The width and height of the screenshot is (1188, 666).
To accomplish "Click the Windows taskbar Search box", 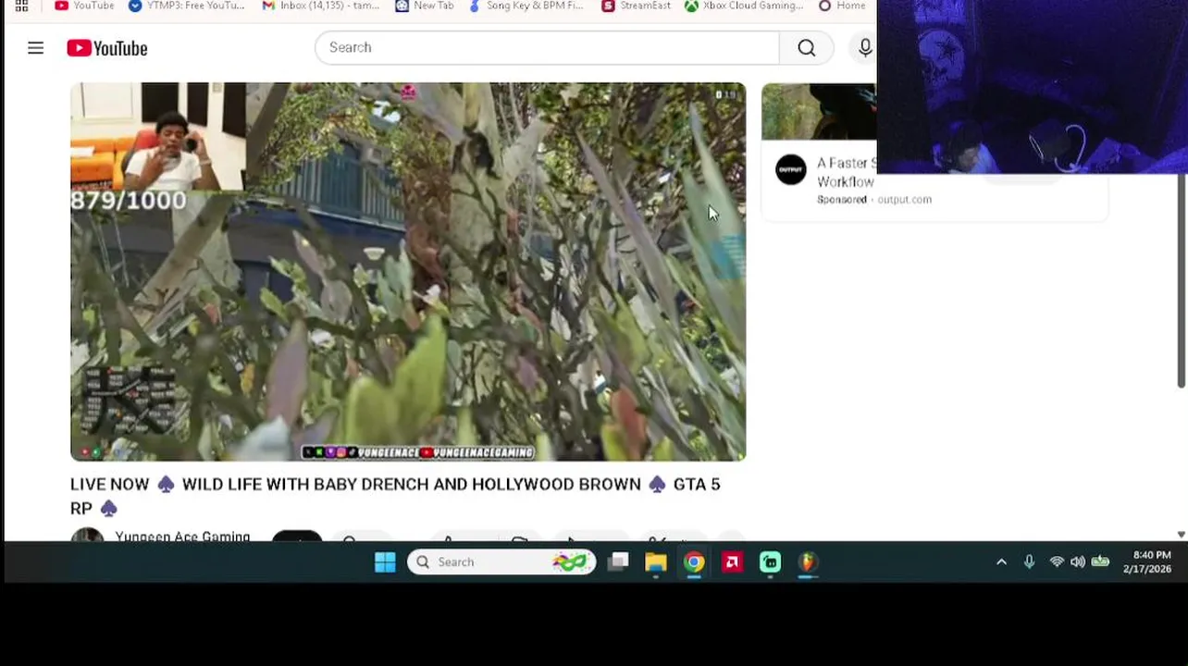I will pos(501,562).
